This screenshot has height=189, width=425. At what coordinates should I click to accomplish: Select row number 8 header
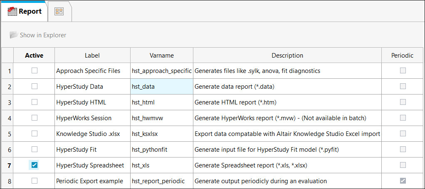click(7, 181)
